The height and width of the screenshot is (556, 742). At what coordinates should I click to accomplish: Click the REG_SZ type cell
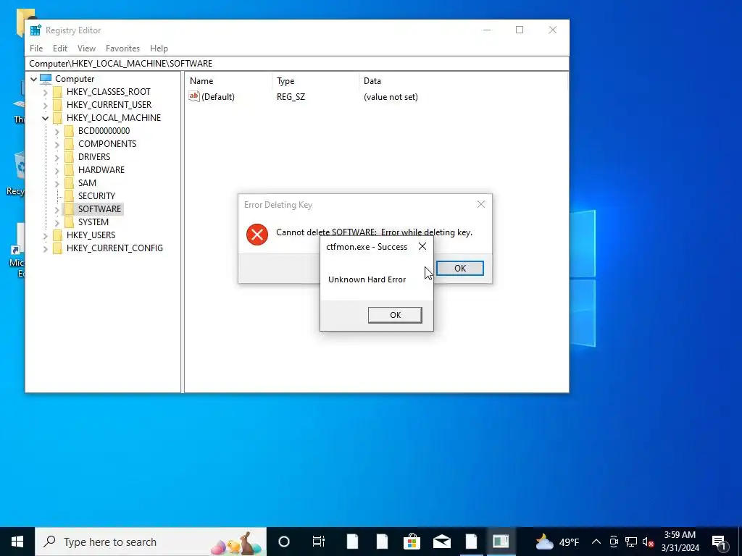[291, 97]
